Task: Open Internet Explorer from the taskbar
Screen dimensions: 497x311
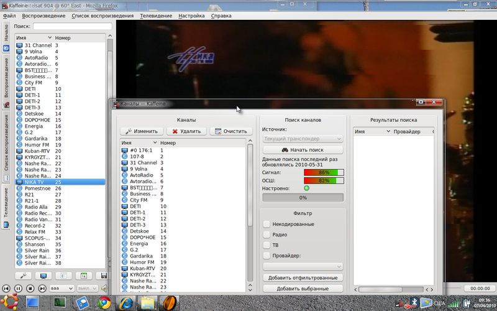Action: coord(126,303)
